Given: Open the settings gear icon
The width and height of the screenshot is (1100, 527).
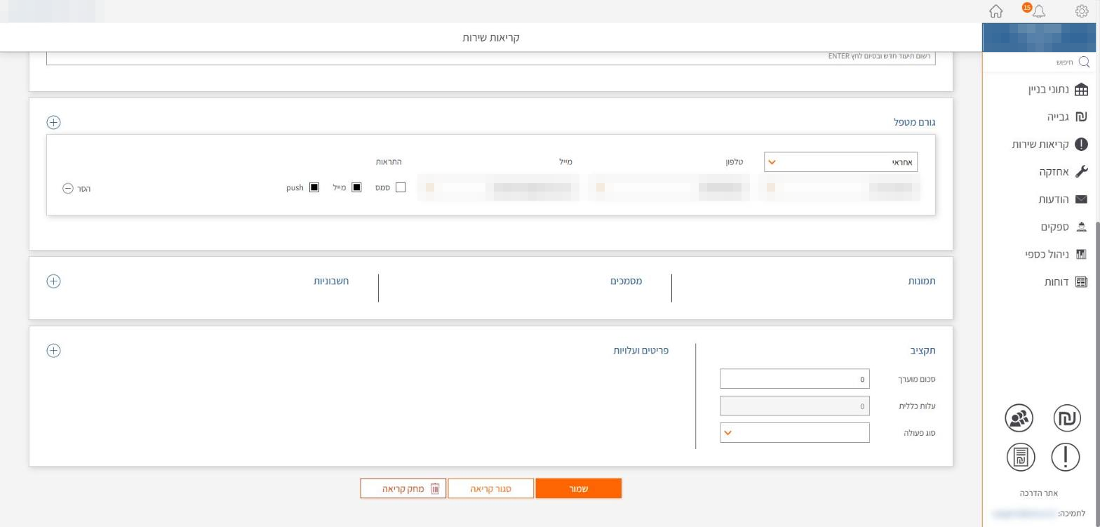Looking at the screenshot, I should click(x=1081, y=11).
